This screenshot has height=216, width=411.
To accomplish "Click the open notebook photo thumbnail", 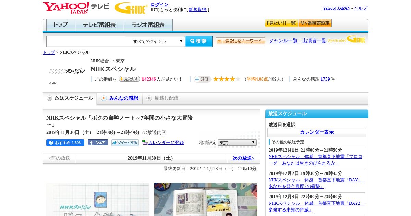I will click(206, 200).
